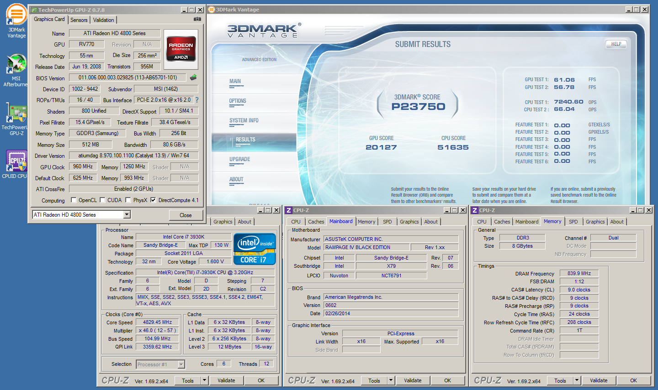Switch to the Sensors tab in GPU-Z
Viewport: 658px width, 390px height.
click(x=79, y=20)
